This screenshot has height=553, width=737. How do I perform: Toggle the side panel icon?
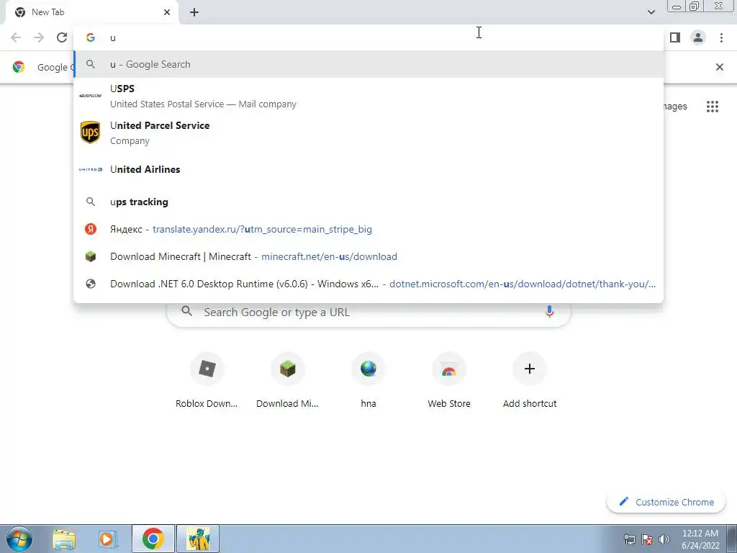[x=675, y=37]
